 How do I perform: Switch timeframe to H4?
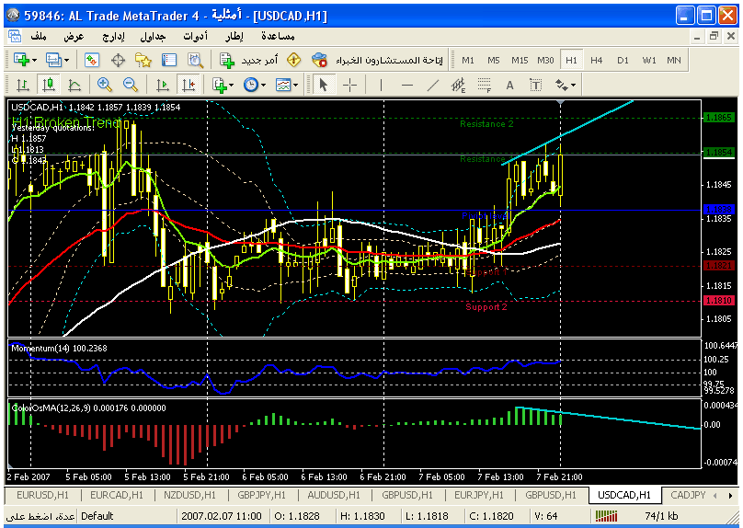coord(597,60)
